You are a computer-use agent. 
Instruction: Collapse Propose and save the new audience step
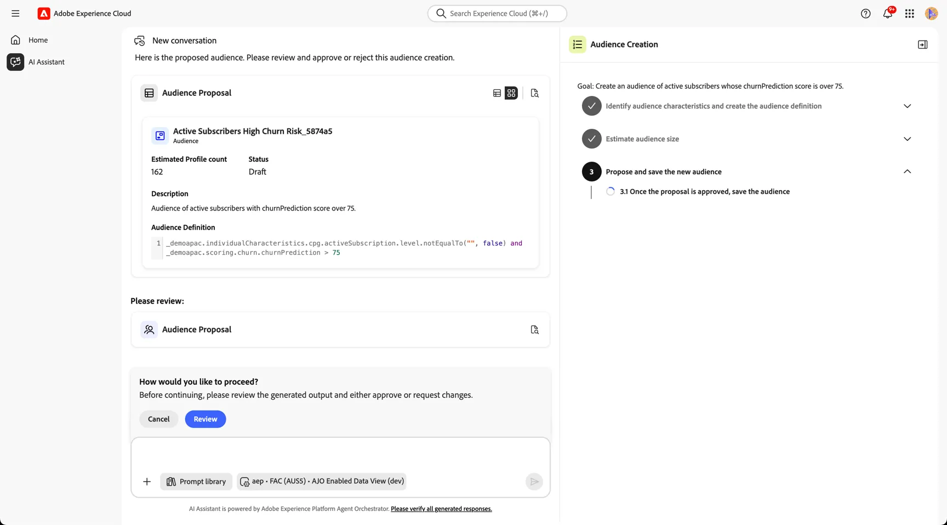908,172
